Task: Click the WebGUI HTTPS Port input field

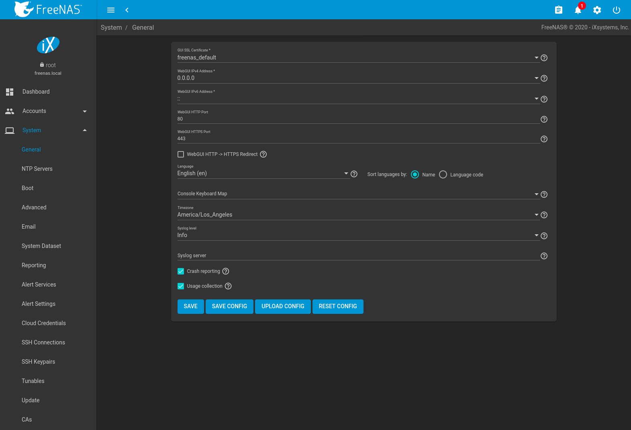Action: point(357,139)
